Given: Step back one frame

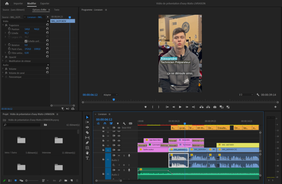Looking at the screenshot, I should click(x=173, y=107).
